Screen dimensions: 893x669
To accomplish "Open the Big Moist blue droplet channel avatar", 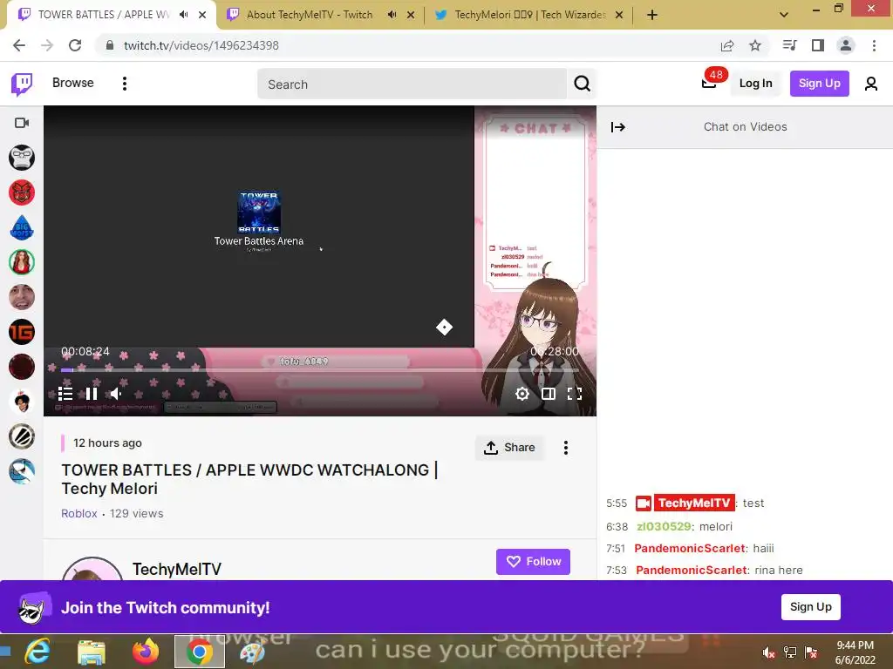I will click(22, 227).
